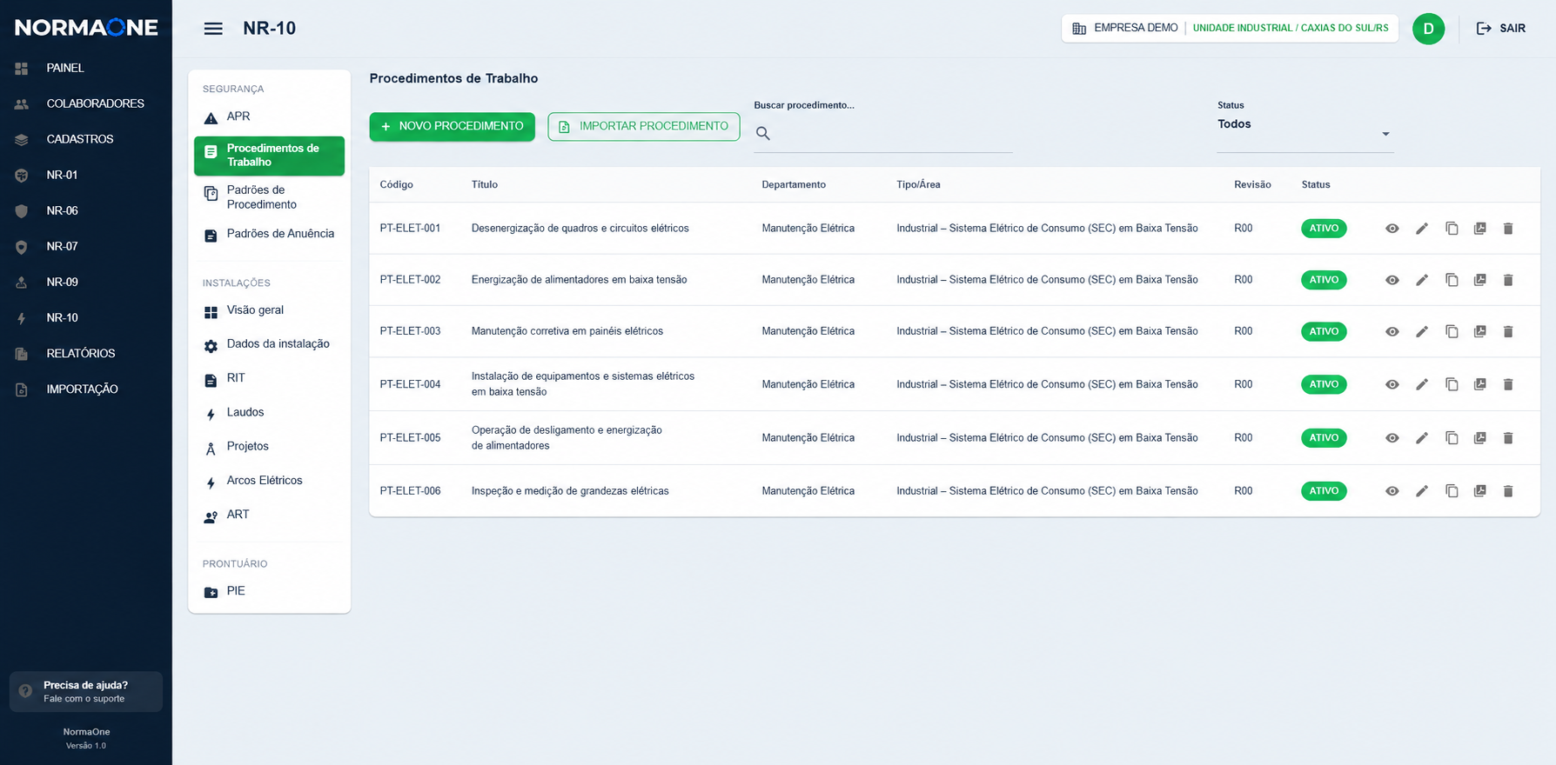The image size is (1556, 765).
Task: Select APR under Segurança
Action: 269,116
